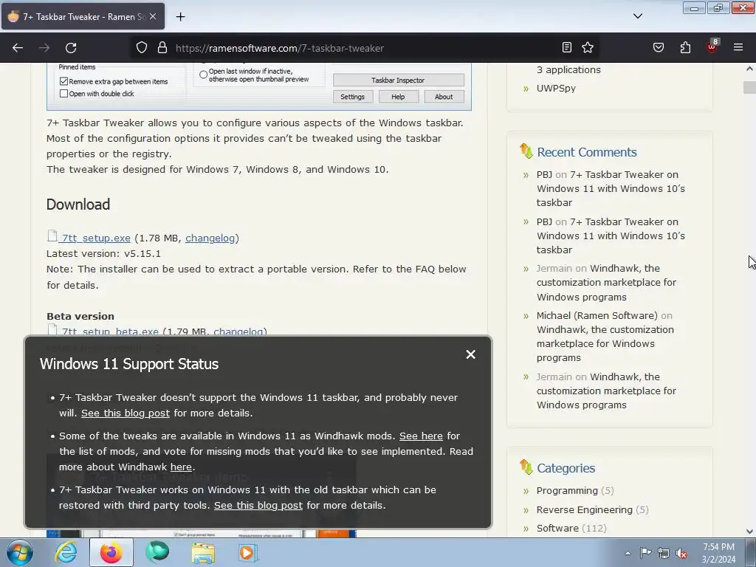Open Jermain's first Windhawk comment
Image resolution: width=756 pixels, height=567 pixels.
606,283
